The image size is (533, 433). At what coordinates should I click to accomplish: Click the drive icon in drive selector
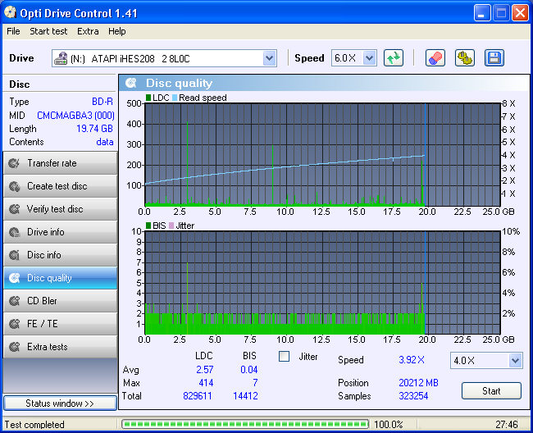[61, 58]
